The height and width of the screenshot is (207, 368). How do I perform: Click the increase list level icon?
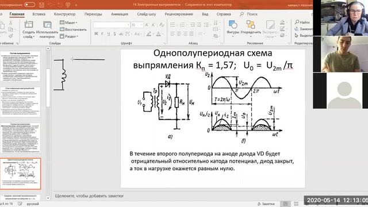[x=199, y=25]
